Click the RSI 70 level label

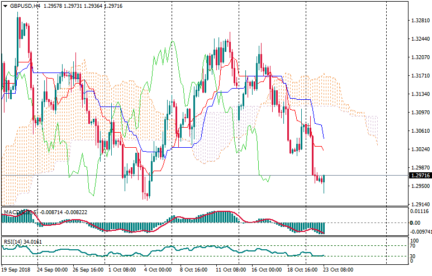tap(415, 245)
